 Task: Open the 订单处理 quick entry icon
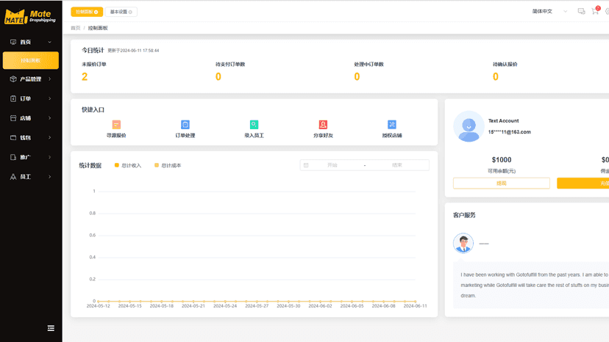click(185, 125)
